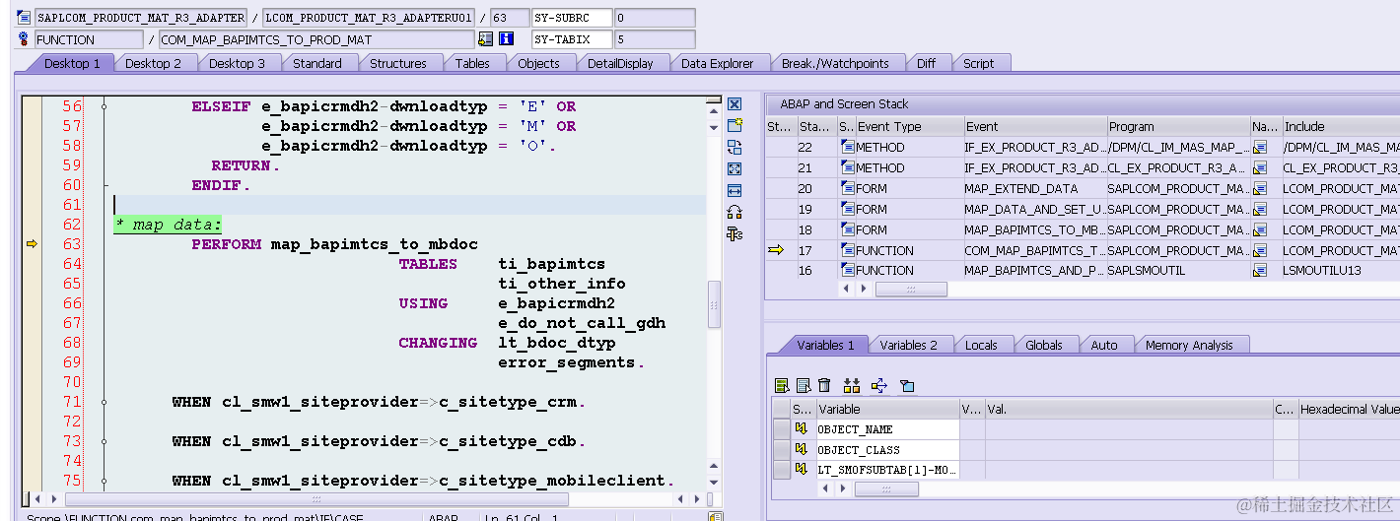Click navigation icon in stack level 22 row
The width and height of the screenshot is (1400, 521).
[x=1260, y=147]
